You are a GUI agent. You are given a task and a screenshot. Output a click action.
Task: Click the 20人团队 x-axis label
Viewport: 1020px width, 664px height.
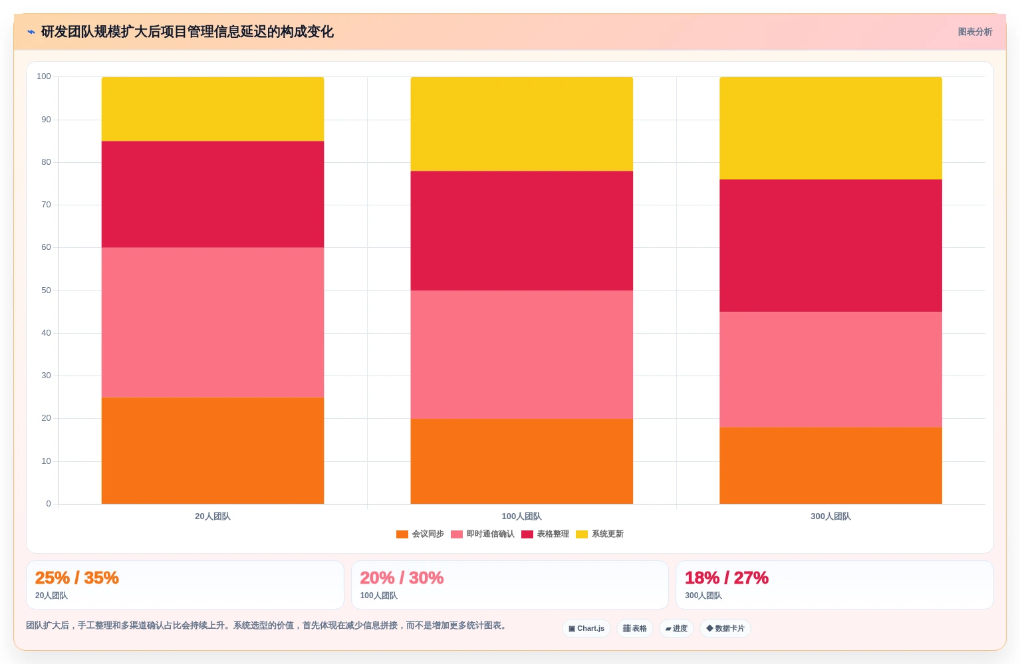tap(213, 516)
